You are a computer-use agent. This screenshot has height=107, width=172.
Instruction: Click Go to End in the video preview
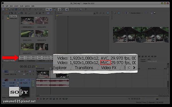click(x=149, y=56)
